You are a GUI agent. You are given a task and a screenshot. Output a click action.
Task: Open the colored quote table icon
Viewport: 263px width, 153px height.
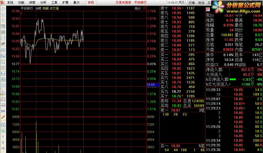[x=3, y=32]
